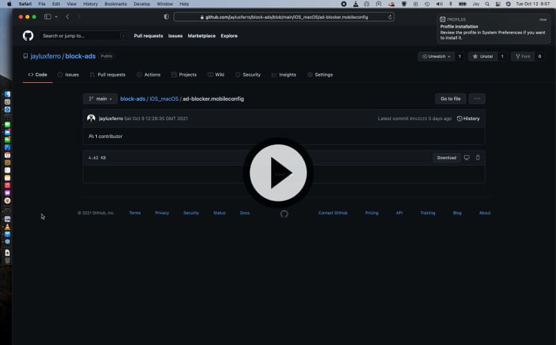The image size is (556, 345).
Task: Open the Docs footer link
Action: 245,213
